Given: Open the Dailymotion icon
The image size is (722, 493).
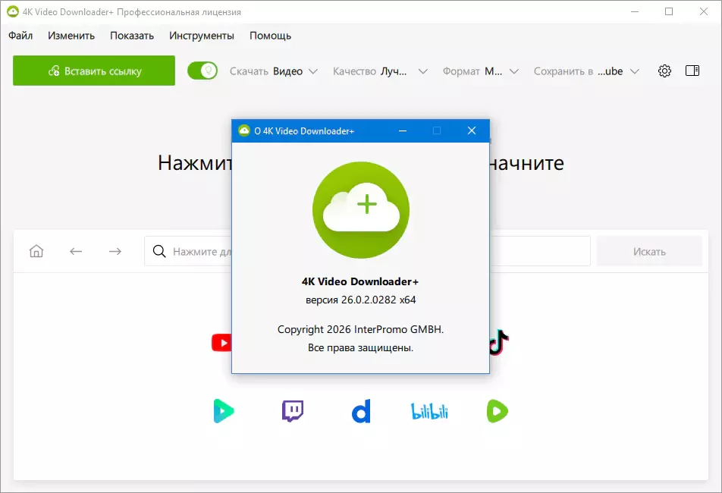Looking at the screenshot, I should coord(360,411).
